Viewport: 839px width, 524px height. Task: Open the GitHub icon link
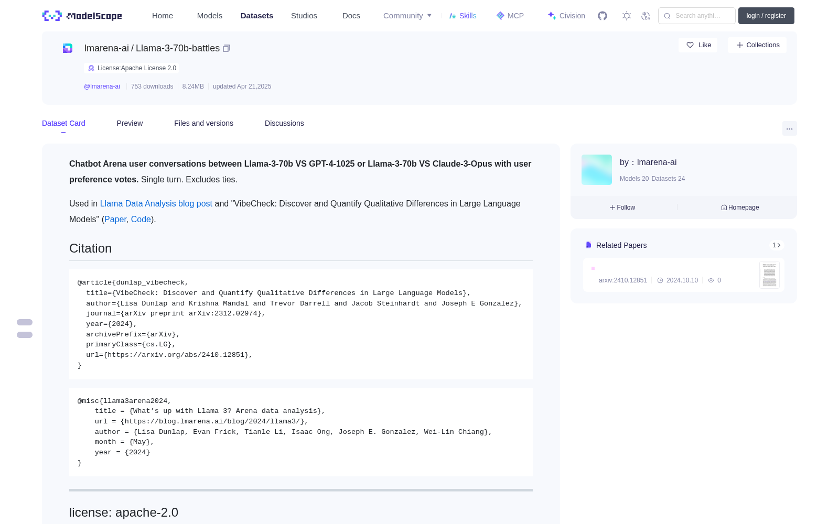(x=603, y=16)
